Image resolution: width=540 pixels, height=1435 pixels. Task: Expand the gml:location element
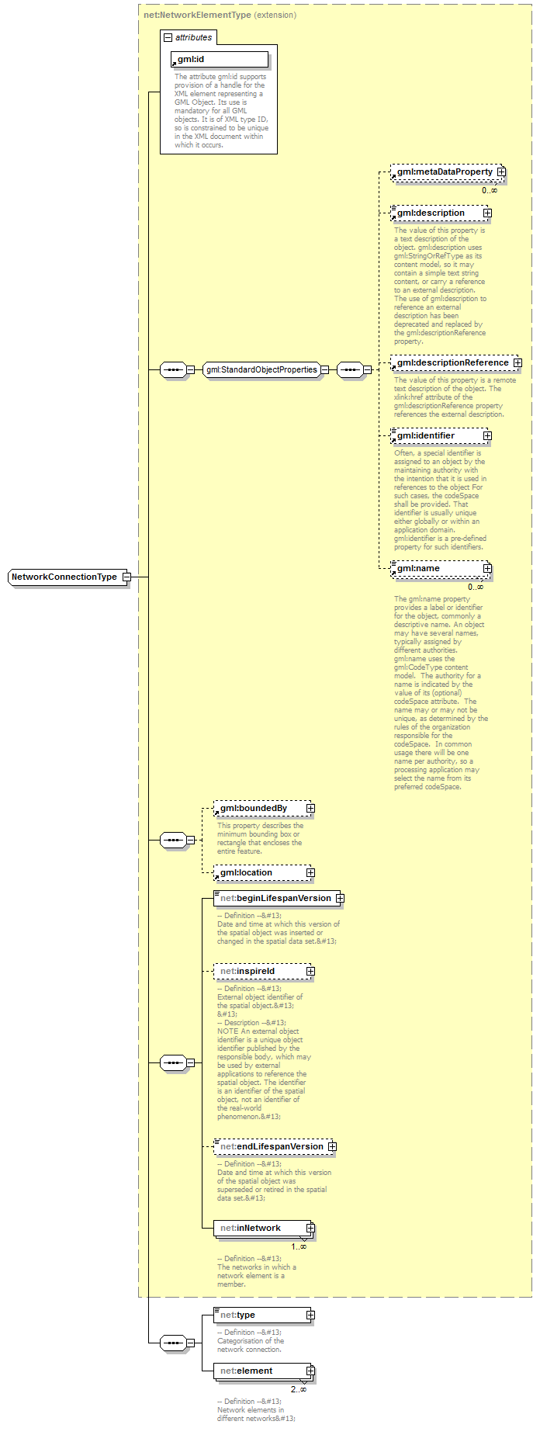[x=310, y=873]
